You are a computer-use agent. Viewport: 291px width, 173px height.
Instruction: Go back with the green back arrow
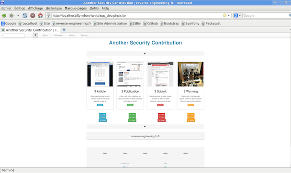click(x=4, y=16)
